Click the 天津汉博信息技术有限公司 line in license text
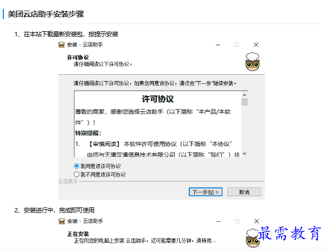 tap(163, 154)
